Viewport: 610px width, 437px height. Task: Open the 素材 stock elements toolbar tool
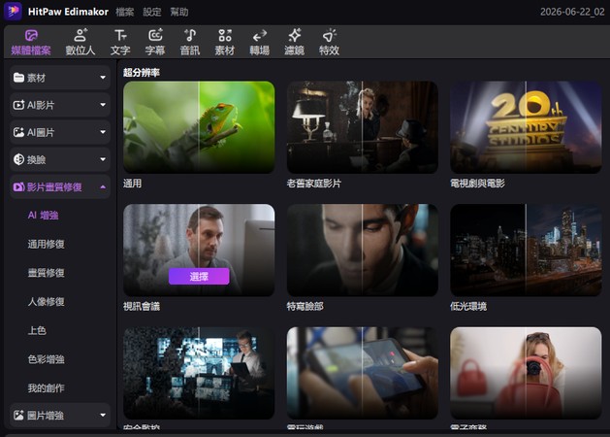coord(225,42)
